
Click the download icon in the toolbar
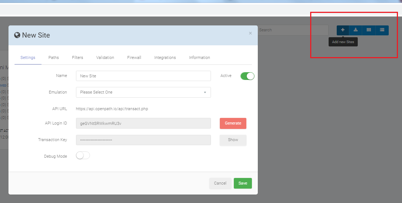point(356,30)
